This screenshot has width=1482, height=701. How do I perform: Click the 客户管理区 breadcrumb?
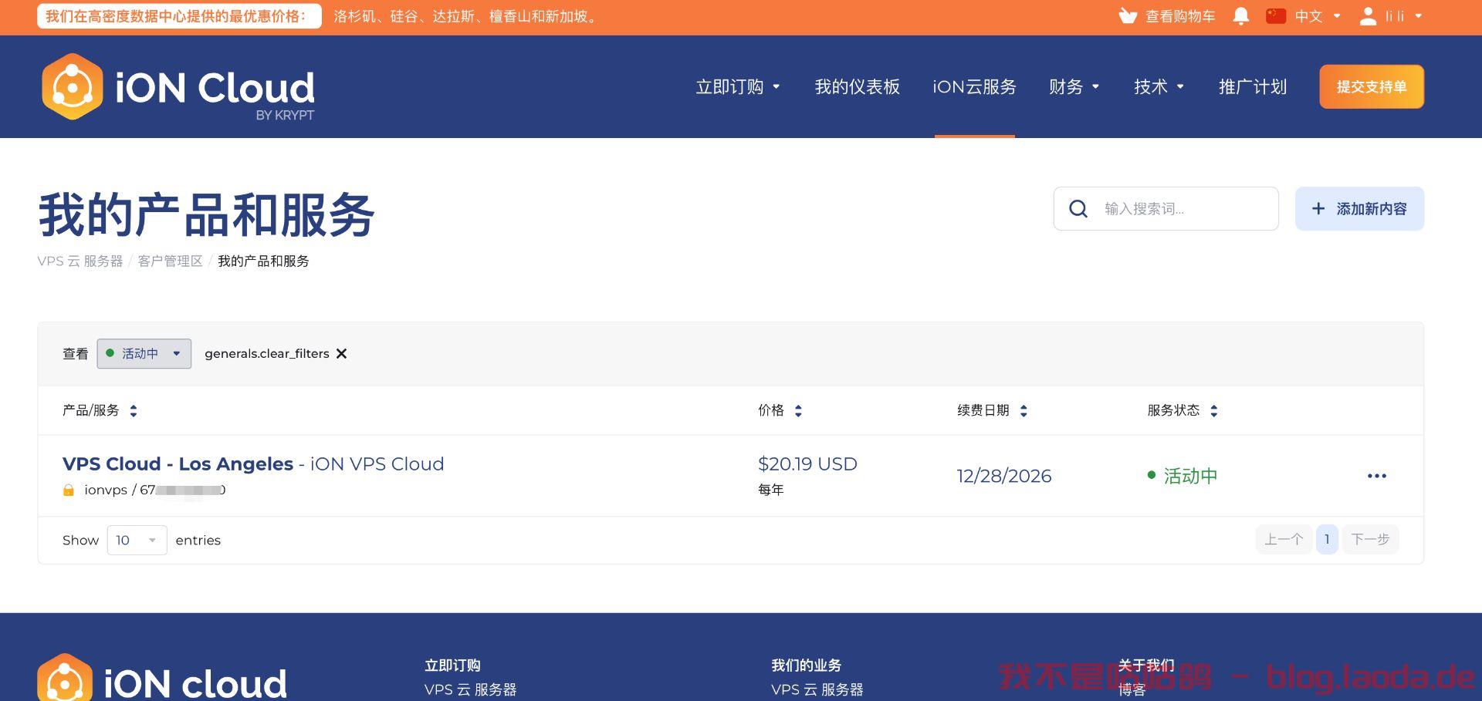(170, 261)
